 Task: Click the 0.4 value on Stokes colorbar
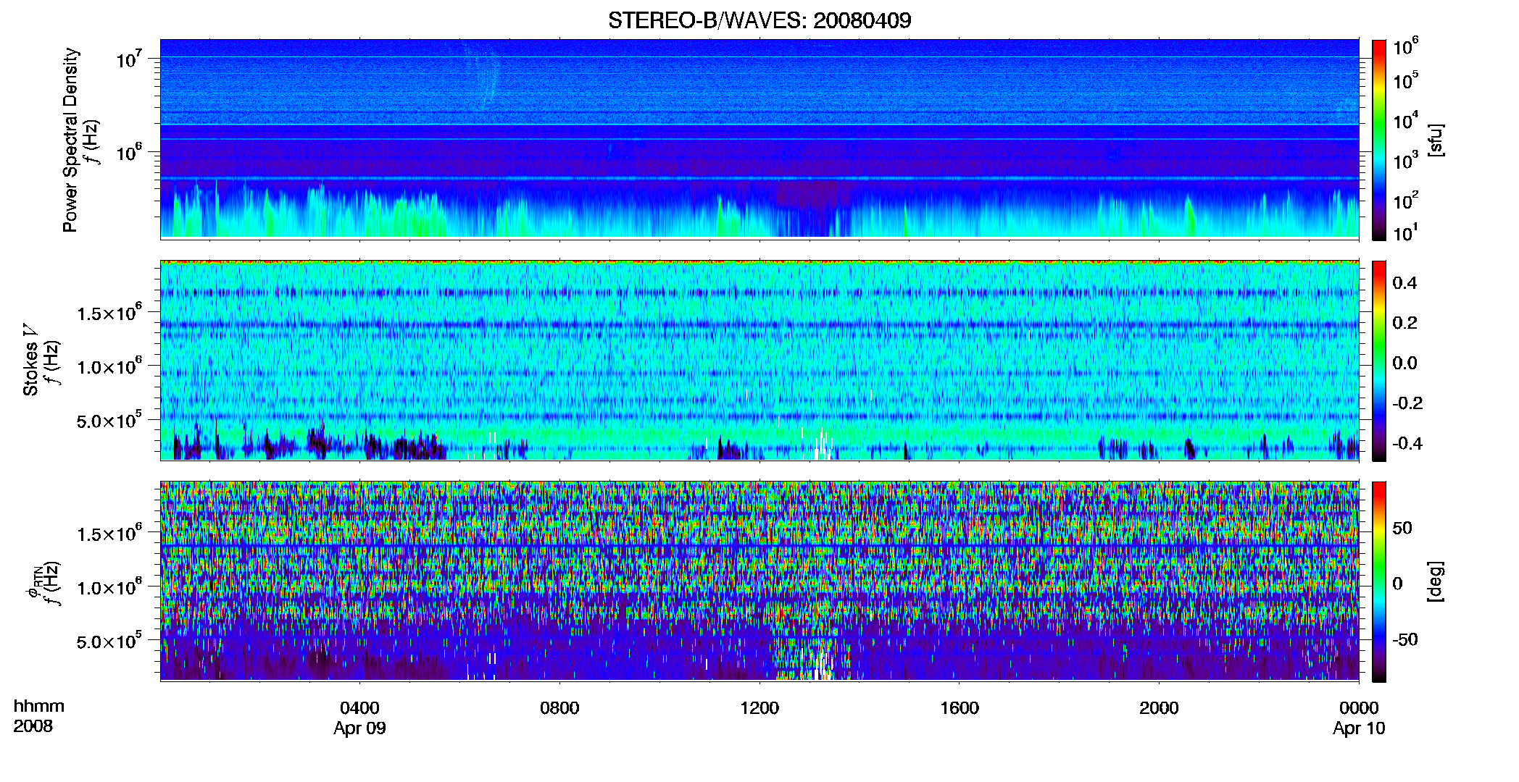(1404, 283)
